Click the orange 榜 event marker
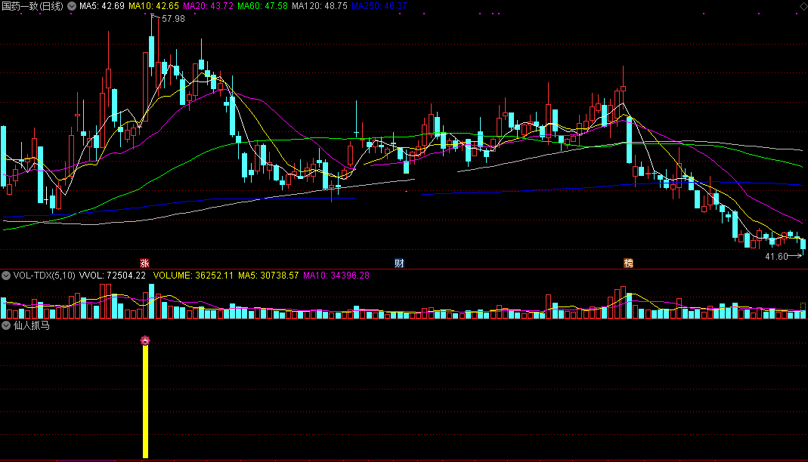Screen dimensions: 808x462 point(628,263)
